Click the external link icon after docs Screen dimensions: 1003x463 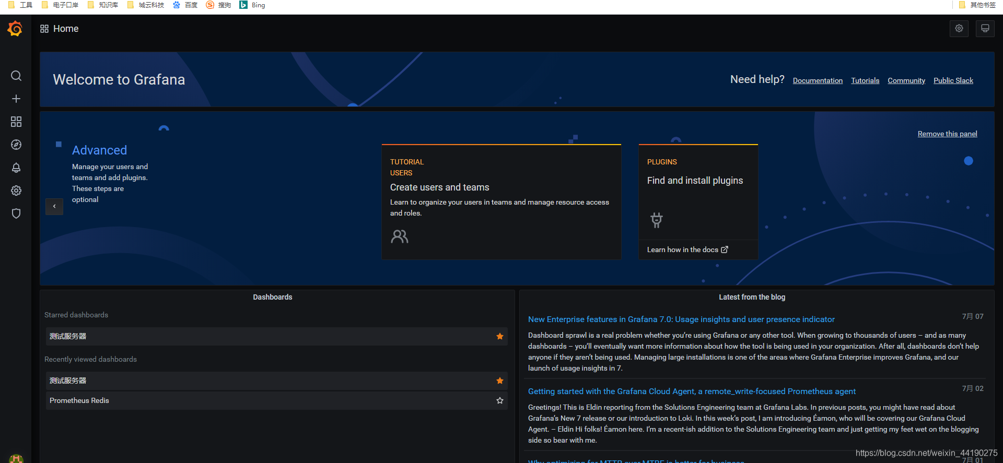click(x=725, y=250)
